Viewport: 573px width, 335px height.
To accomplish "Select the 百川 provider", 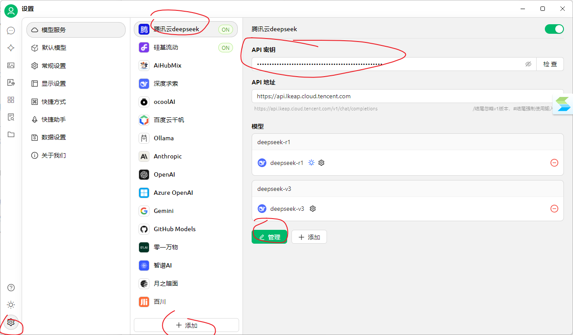I will [x=186, y=302].
